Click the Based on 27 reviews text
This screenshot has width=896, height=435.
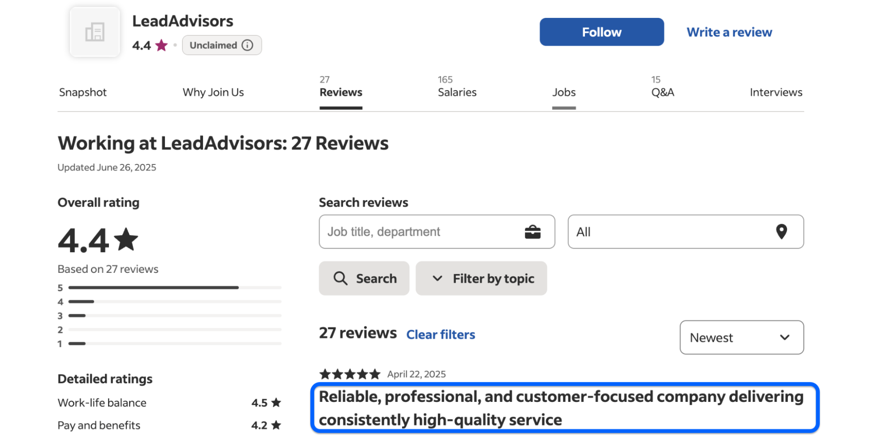click(108, 269)
